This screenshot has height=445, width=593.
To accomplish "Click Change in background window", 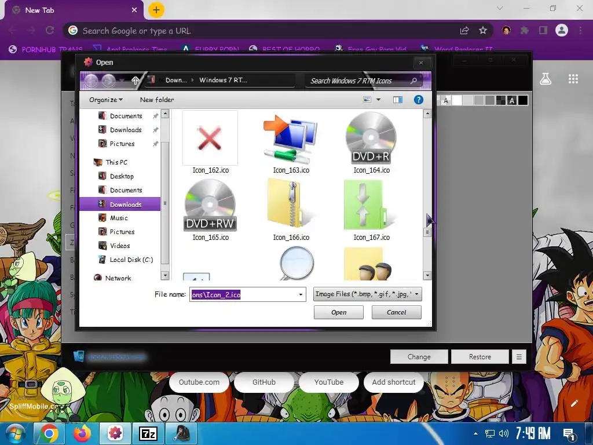I will pos(419,357).
